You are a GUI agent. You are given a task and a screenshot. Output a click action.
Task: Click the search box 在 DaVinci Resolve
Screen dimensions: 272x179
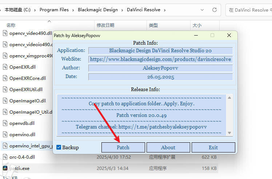click(249, 10)
